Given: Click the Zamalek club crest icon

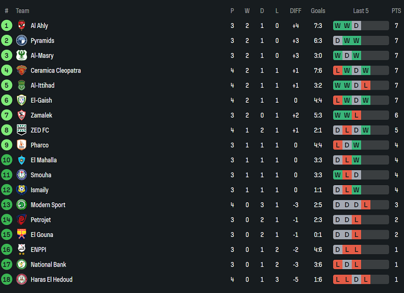Looking at the screenshot, I should click(x=21, y=115).
